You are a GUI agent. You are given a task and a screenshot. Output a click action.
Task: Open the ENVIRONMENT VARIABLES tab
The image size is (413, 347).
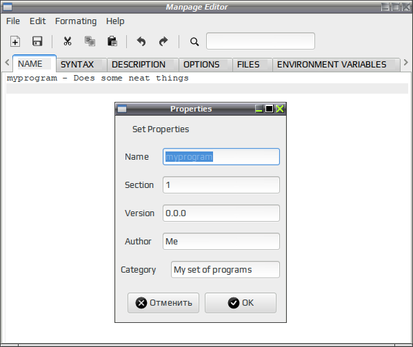[x=336, y=65]
